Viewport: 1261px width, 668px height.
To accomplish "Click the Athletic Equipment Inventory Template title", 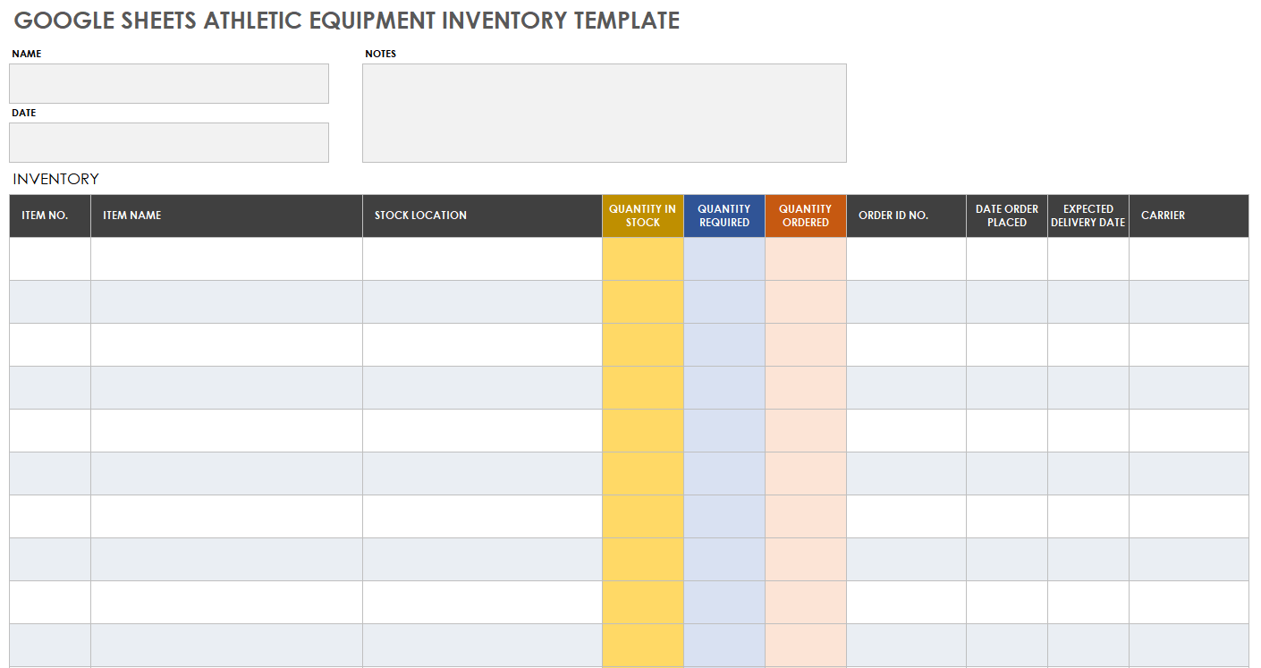I will tap(347, 21).
